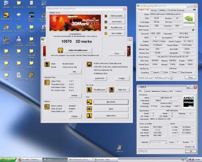Click the yellow Show Details icon
Viewport: 202px width, 162px height.
[106, 34]
